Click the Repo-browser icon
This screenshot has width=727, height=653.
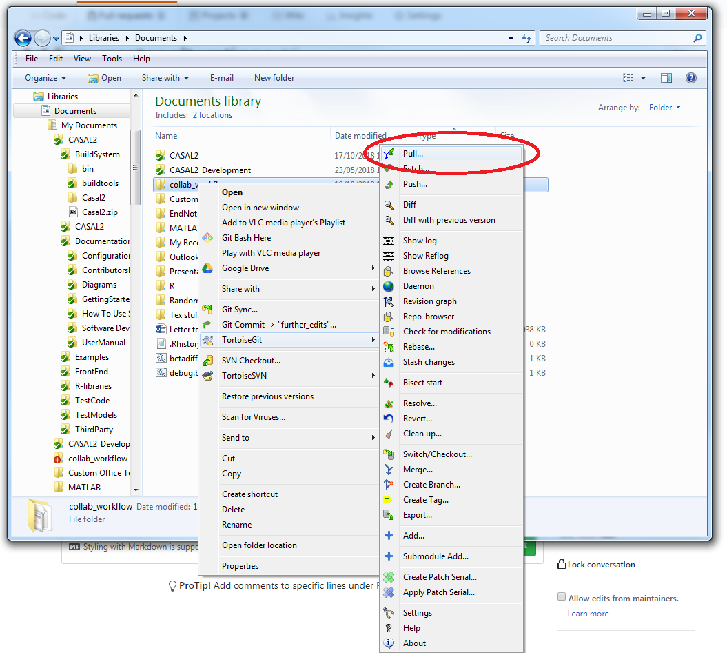click(x=389, y=317)
